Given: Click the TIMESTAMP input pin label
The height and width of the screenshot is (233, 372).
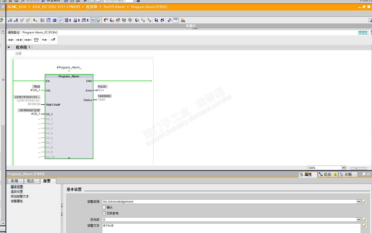Looking at the screenshot, I should 53,105.
